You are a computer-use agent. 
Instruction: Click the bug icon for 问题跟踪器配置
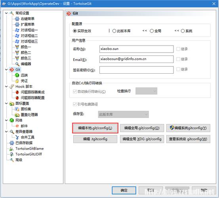(17, 98)
